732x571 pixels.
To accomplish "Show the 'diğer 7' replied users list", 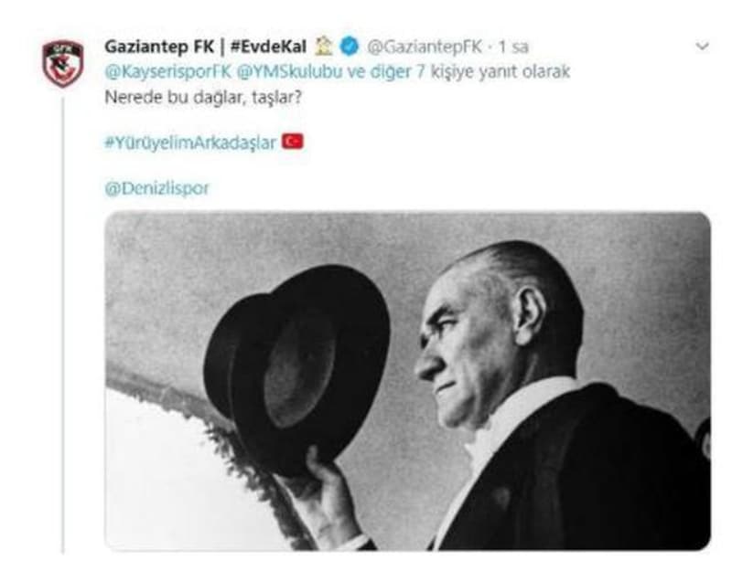I will pos(397,72).
